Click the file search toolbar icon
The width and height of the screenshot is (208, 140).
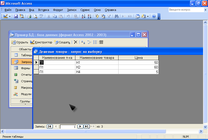(x=22, y=16)
